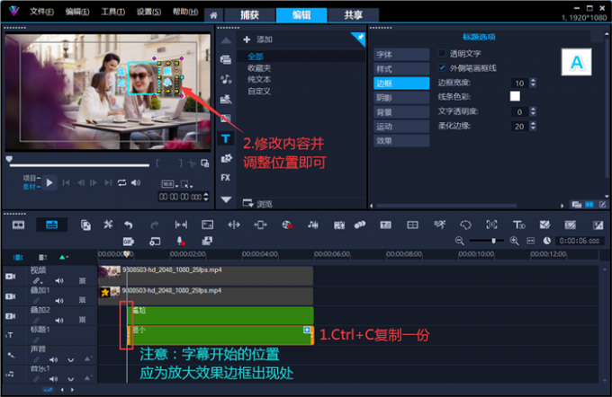Open the FX filter library
Viewport: 612px width, 397px height.
[x=226, y=178]
